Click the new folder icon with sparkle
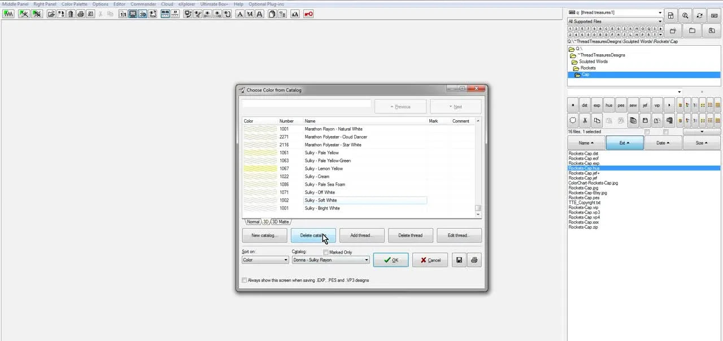The height and width of the screenshot is (341, 723). coord(673,30)
